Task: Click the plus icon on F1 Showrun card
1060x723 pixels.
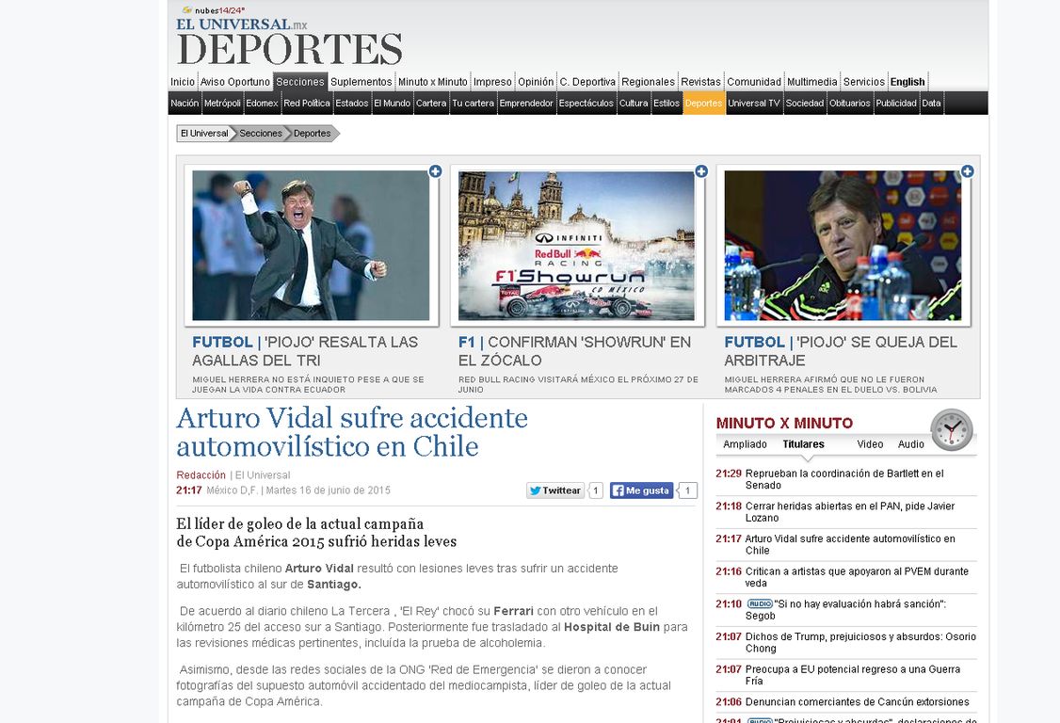Action: tap(701, 171)
